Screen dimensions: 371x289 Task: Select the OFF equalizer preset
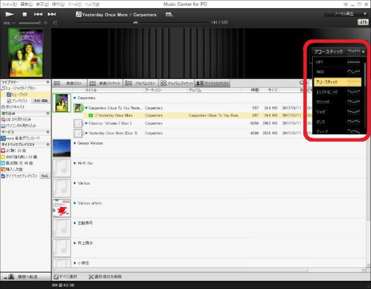337,62
